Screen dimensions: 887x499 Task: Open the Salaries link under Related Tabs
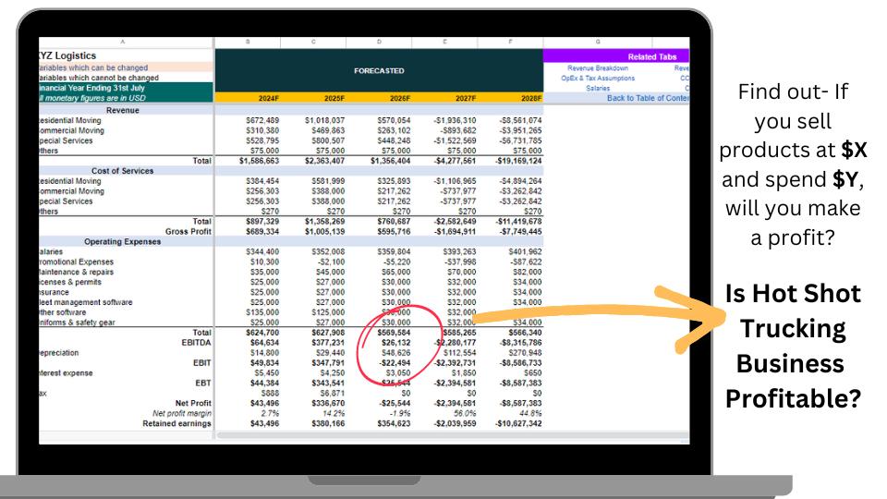(598, 89)
